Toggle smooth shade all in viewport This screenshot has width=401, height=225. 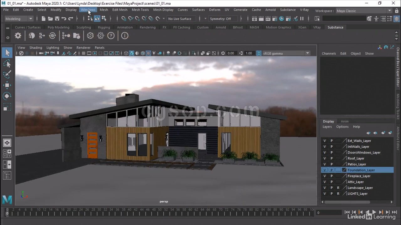[132, 53]
